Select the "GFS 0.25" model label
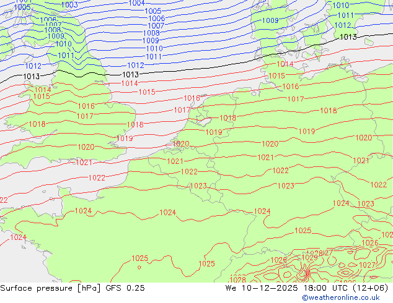This screenshot has height=303, width=393. tap(125, 288)
